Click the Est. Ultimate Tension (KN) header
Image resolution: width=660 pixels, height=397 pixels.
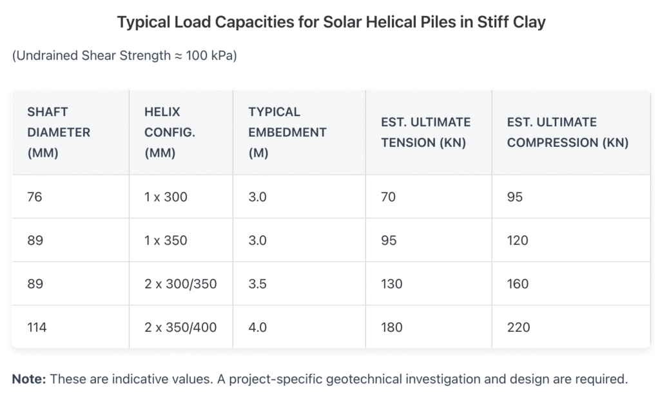click(x=425, y=132)
